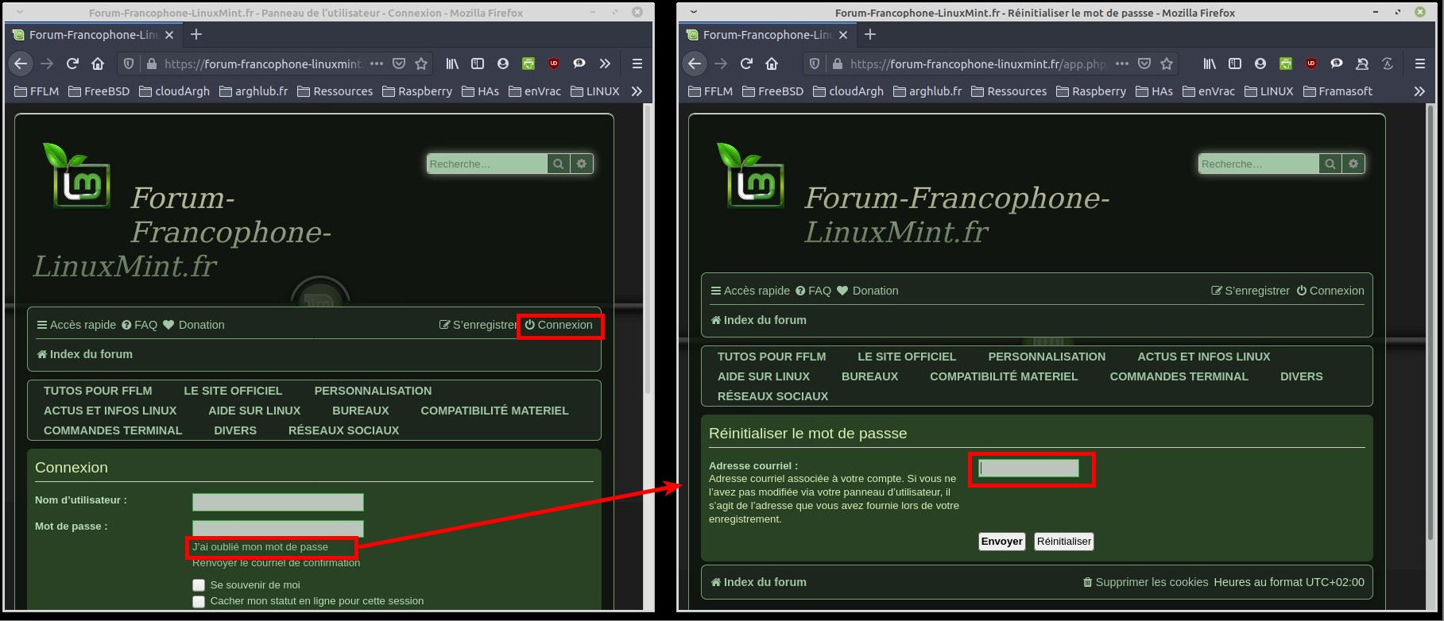Click "Connexion" in the left window

coord(559,325)
